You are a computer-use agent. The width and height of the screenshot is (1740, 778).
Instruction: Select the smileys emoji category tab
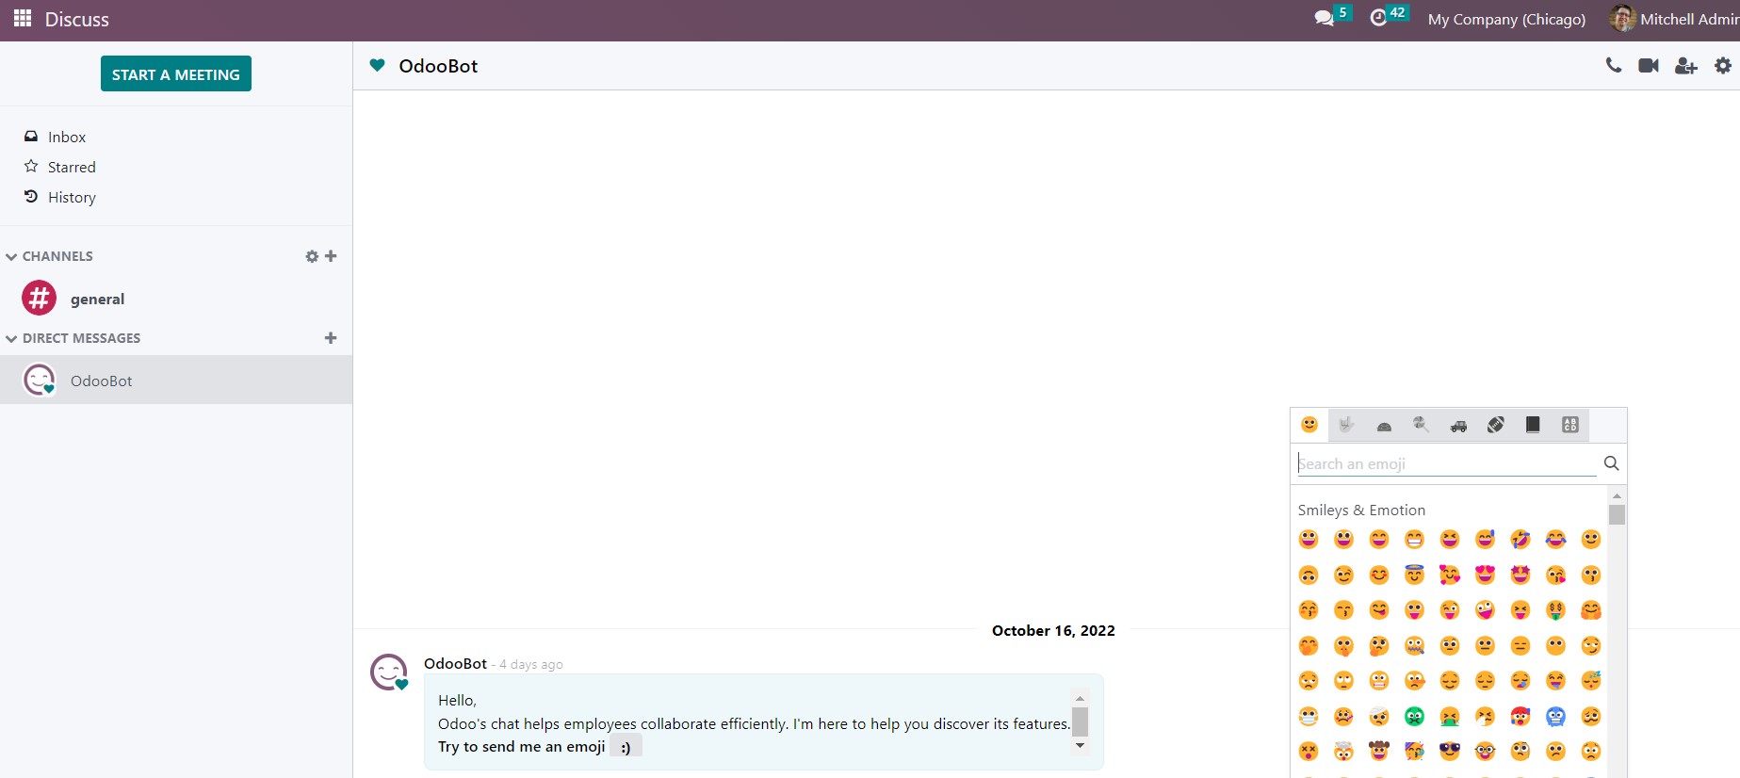pos(1309,425)
